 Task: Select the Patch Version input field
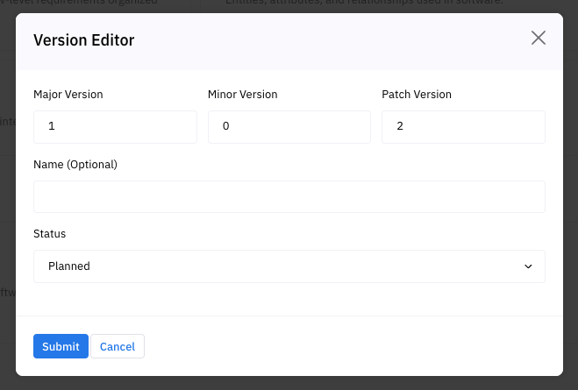[x=463, y=126]
